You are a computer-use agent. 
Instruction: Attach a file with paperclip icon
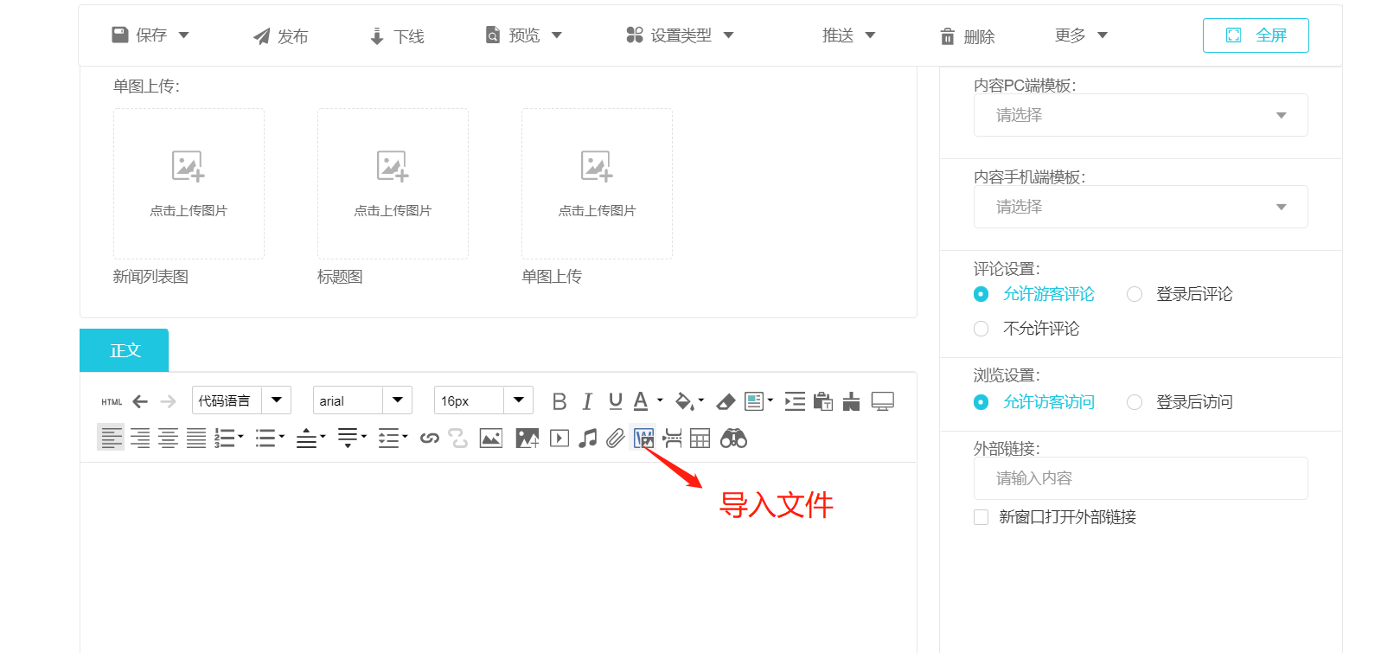(615, 439)
